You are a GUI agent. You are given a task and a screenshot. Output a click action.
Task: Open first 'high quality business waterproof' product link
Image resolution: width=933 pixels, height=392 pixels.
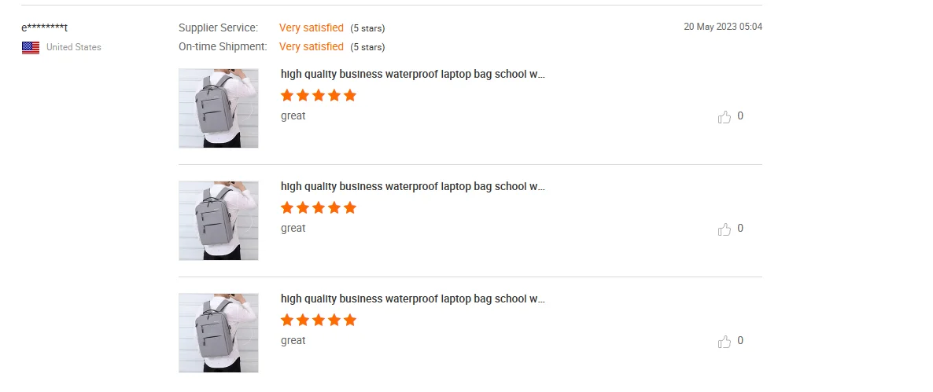413,75
